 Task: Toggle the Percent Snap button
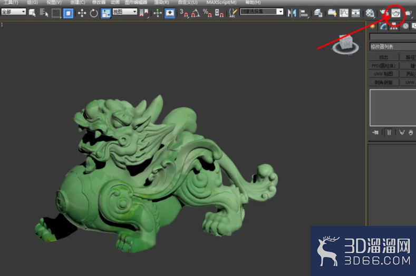(207, 13)
